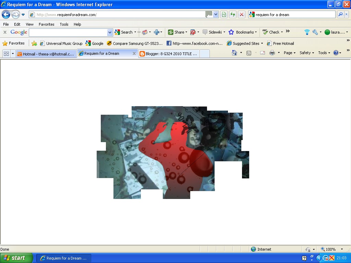This screenshot has height=263, width=351.
Task: Expand the Google Toolbar search suggestions arrow
Action: 110,33
